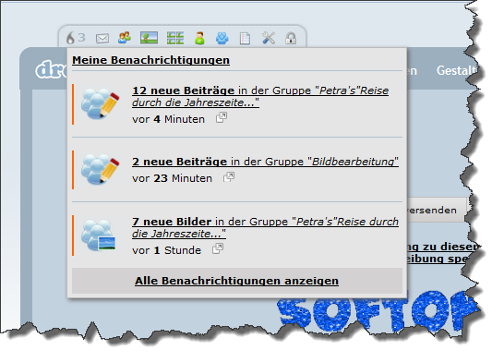Open the wrench and screwdriver settings icon
504x362 pixels.
[269, 38]
